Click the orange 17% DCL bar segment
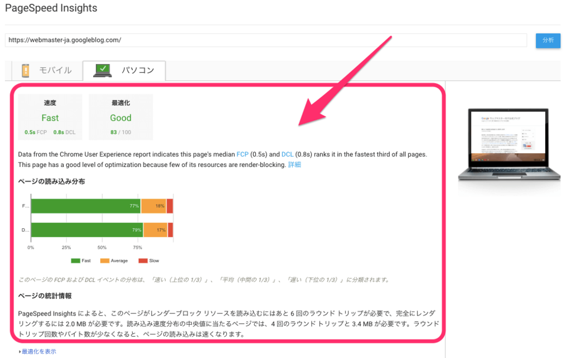The height and width of the screenshot is (358, 571). pos(156,230)
